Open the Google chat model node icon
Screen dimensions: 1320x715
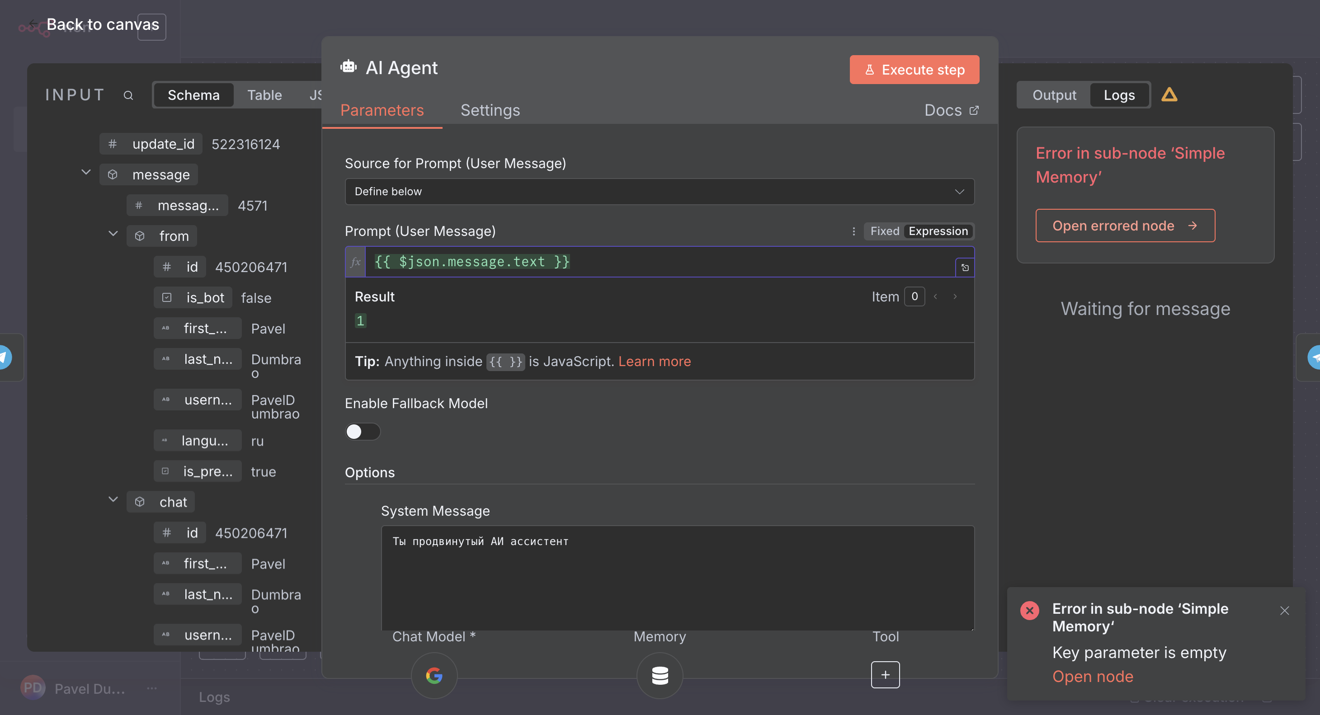click(434, 675)
